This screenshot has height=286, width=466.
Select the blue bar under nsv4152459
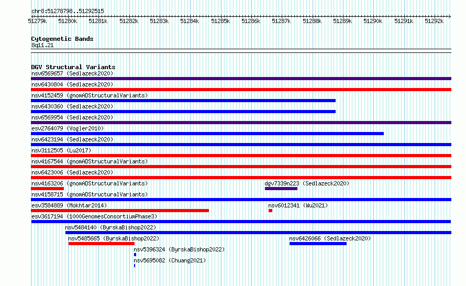coord(183,101)
